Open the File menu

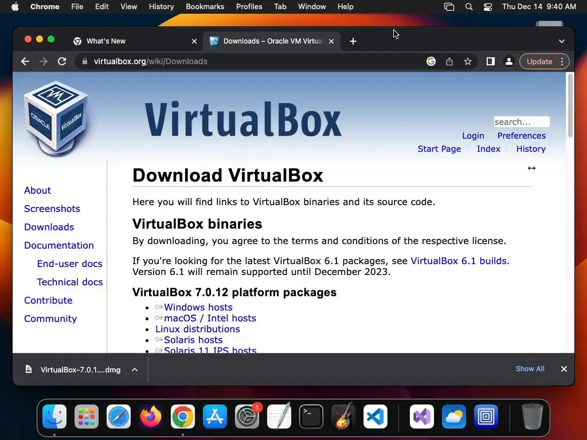(77, 7)
